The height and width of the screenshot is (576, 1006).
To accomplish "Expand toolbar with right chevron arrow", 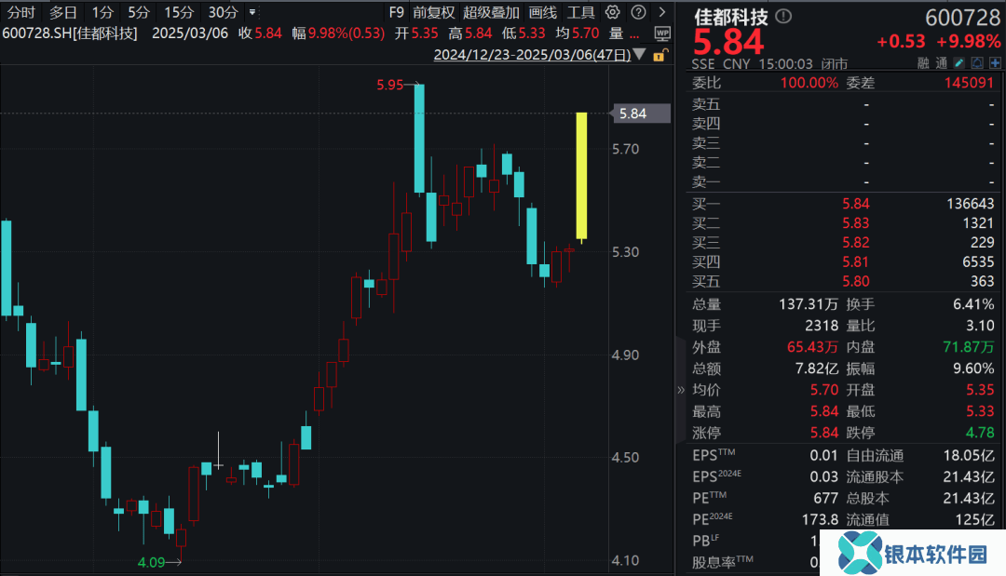I will pyautogui.click(x=659, y=12).
